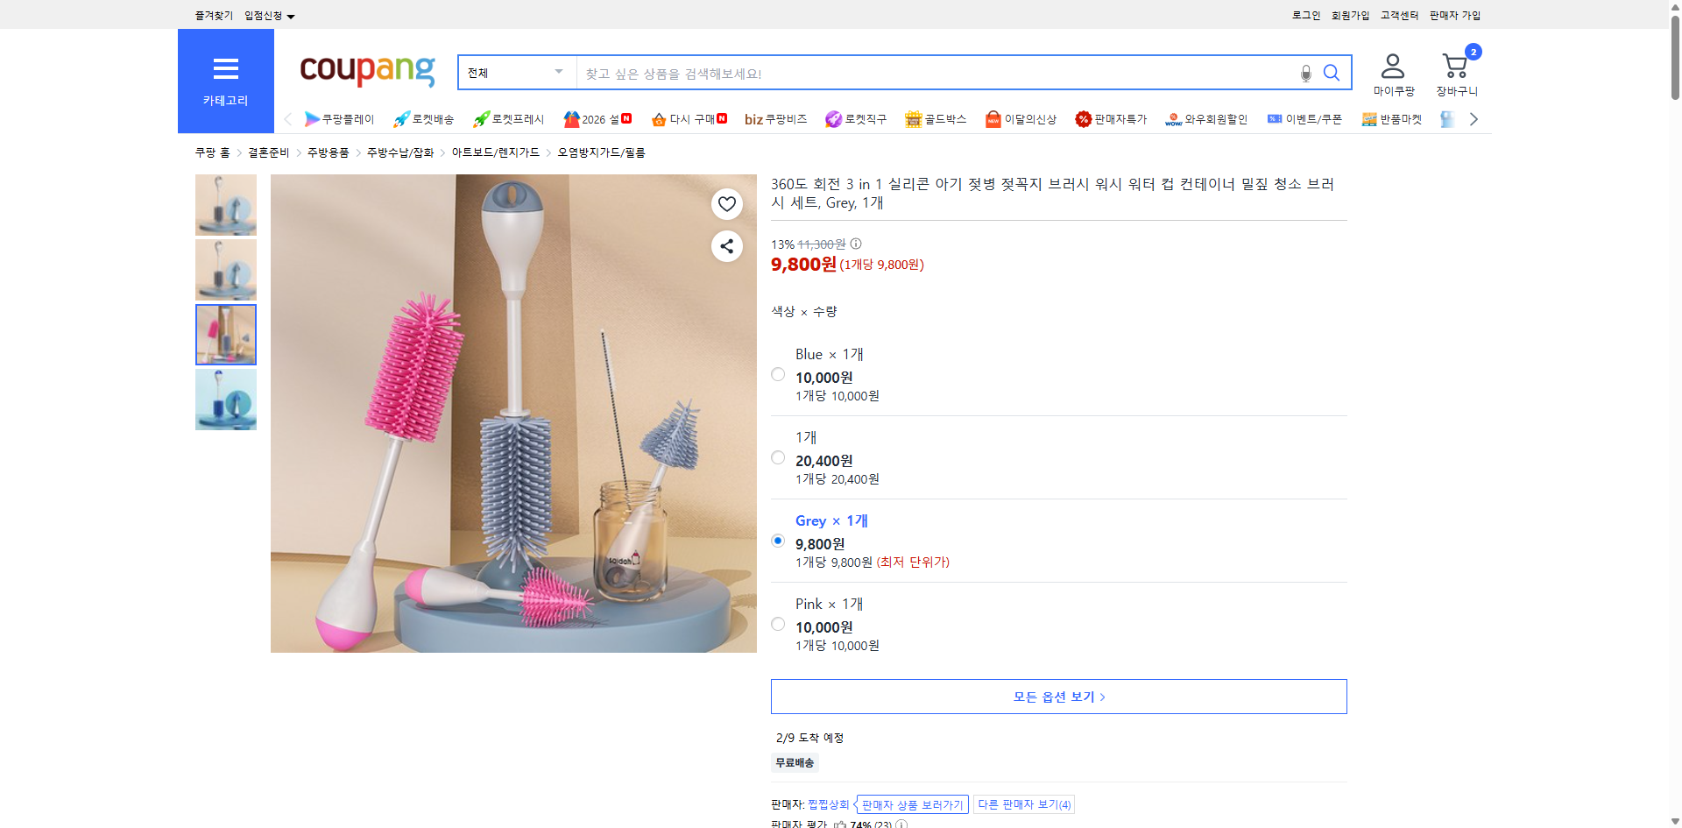Expand the 입점신청 dropdown
This screenshot has width=1682, height=828.
point(266,15)
